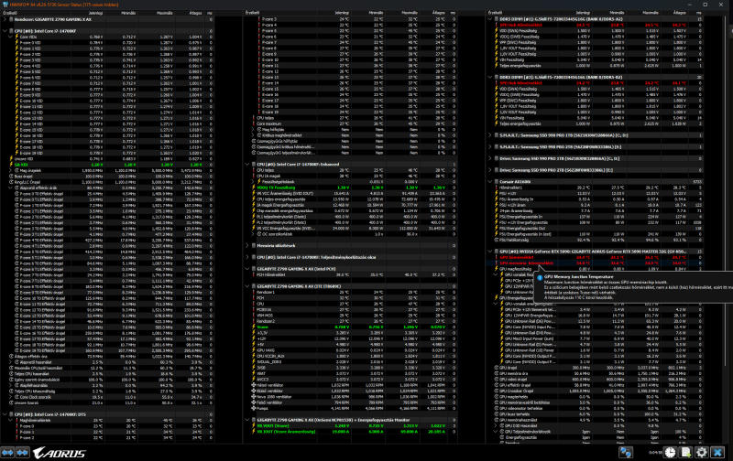This screenshot has width=733, height=461.
Task: Click the chip icon of the Rendszer GIGABYTE header
Action: point(11,19)
